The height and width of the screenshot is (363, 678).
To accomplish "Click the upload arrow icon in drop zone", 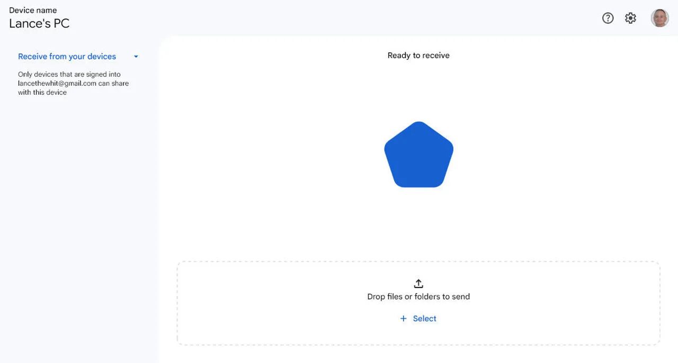I will [x=418, y=284].
